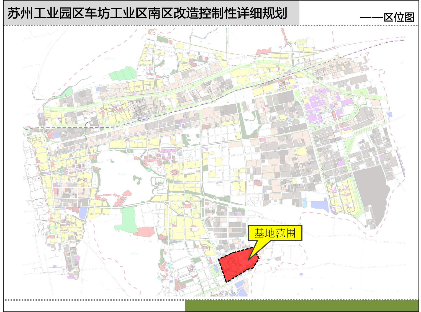Select the lavender-blue block southwest of the lake
421x312 pixels.
(x=83, y=213)
